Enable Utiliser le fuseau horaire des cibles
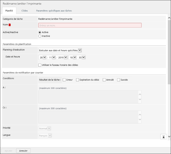Viewport: 171px width, 154px height. [x=40, y=65]
